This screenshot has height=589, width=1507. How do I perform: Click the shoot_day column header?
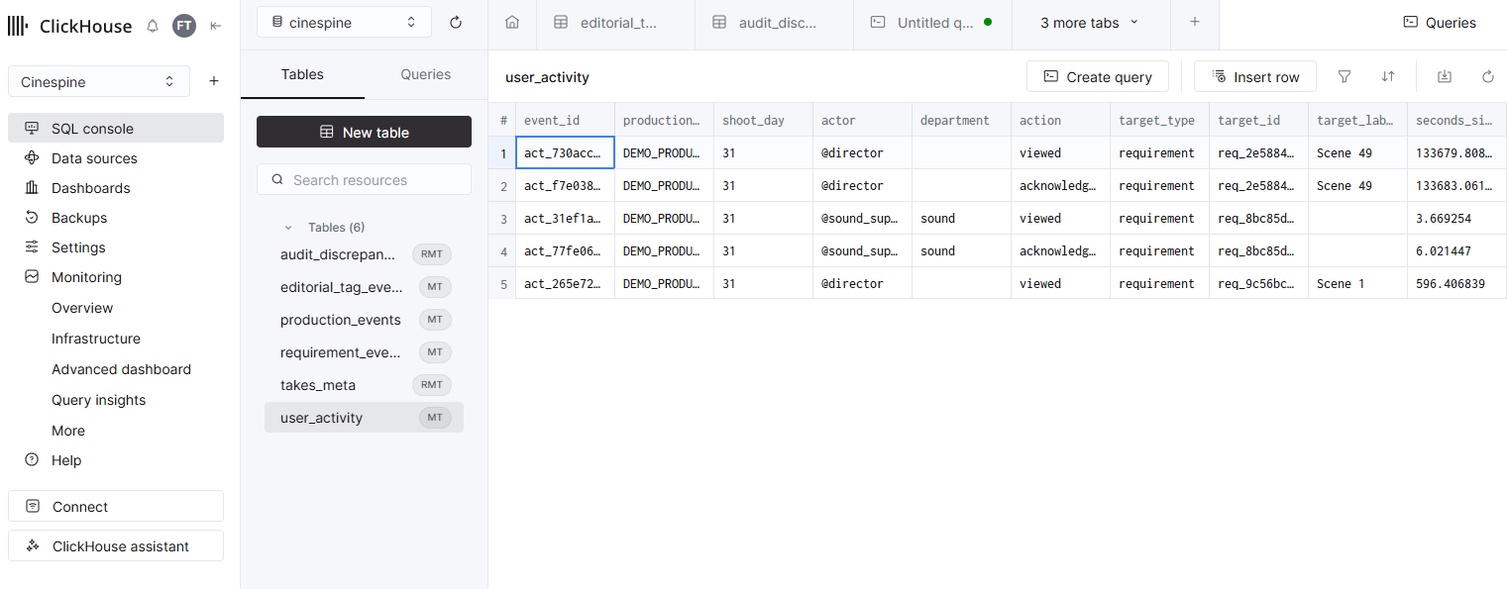click(x=763, y=120)
